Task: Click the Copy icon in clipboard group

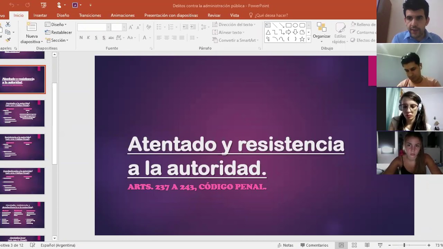Action: click(8, 32)
